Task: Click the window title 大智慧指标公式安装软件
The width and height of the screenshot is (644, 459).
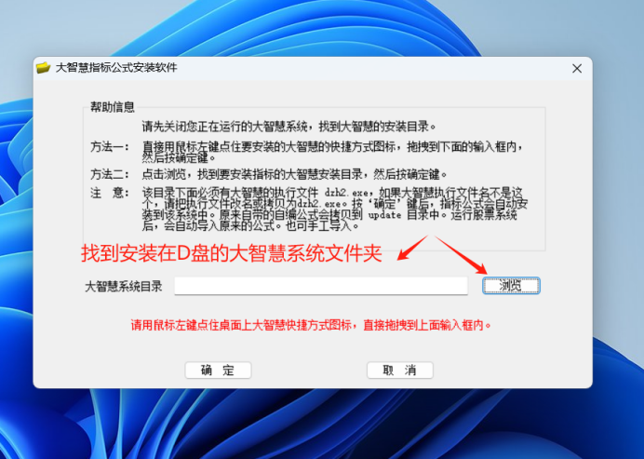Action: pos(116,68)
